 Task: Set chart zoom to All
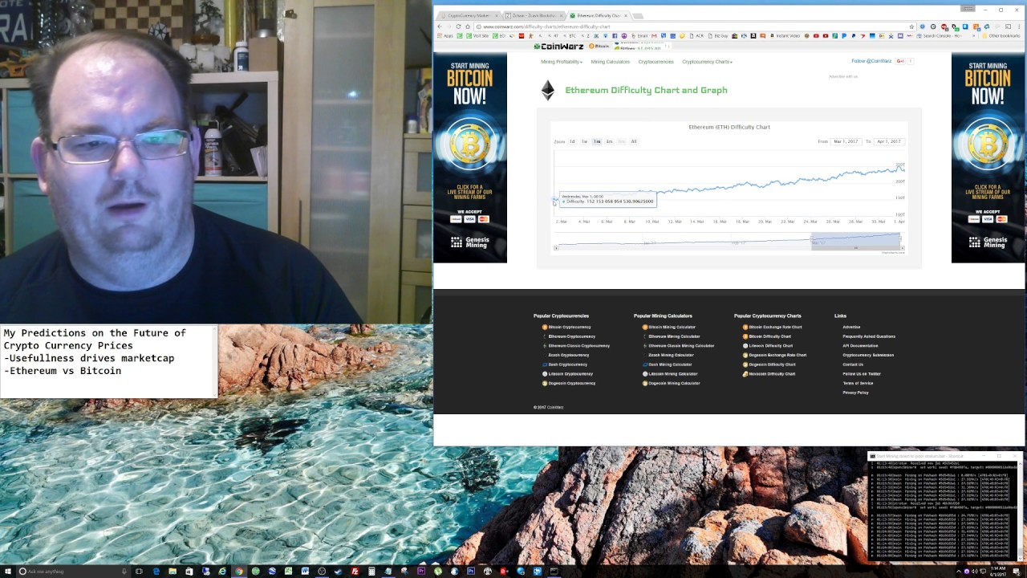tap(634, 141)
